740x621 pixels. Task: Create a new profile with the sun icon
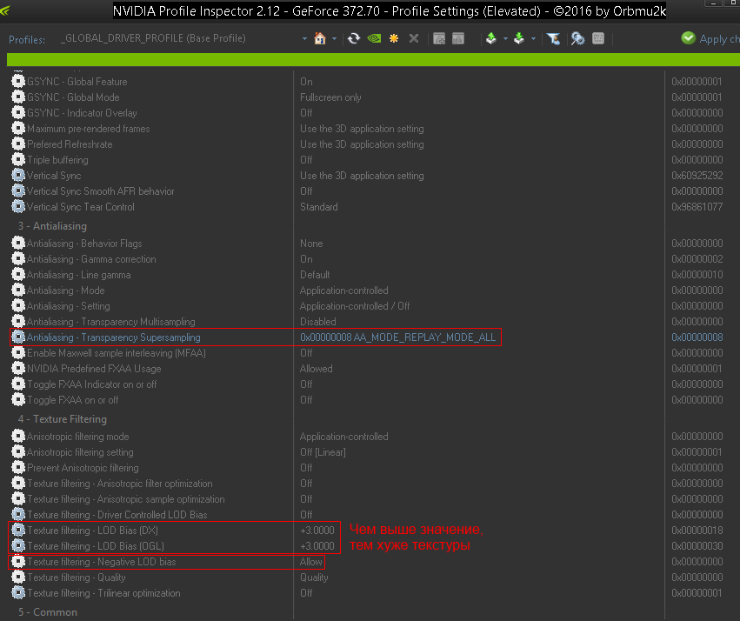point(394,38)
